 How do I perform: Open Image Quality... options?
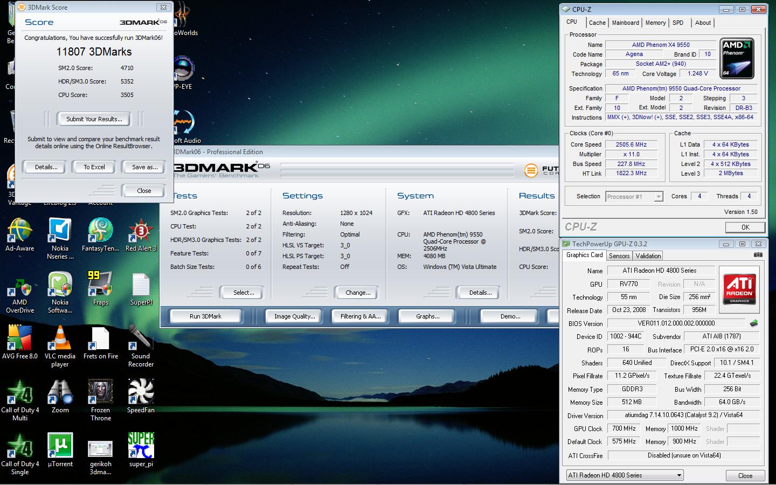coord(294,316)
